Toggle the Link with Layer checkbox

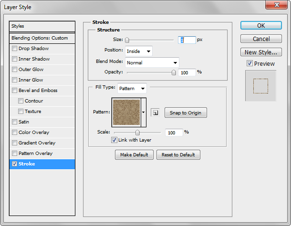pos(114,140)
